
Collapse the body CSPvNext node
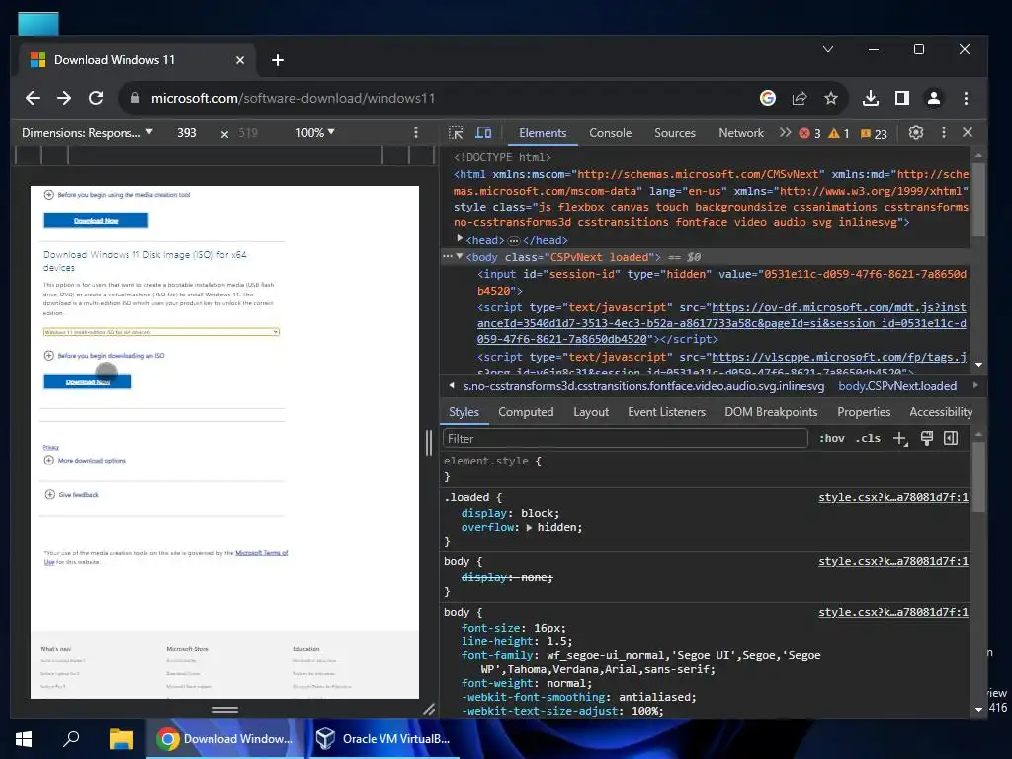(460, 256)
